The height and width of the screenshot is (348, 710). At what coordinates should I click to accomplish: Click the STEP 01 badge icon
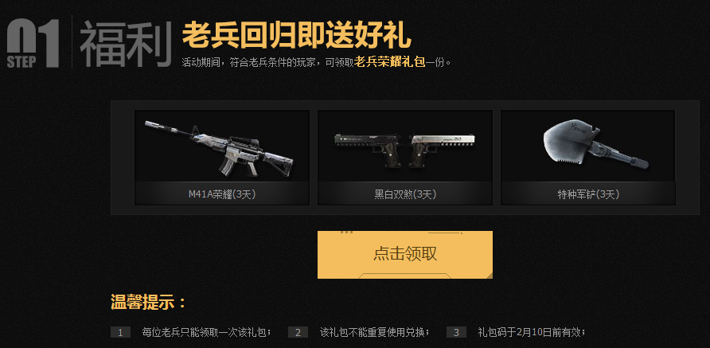pos(33,44)
